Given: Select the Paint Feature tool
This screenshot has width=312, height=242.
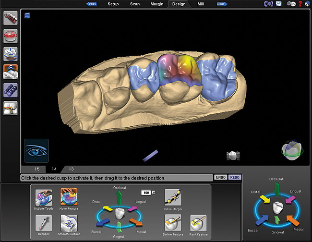Looking at the screenshot, I should tap(198, 223).
